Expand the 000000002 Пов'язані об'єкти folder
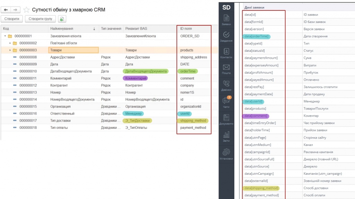This screenshot has height=199, width=355. (x=10, y=43)
